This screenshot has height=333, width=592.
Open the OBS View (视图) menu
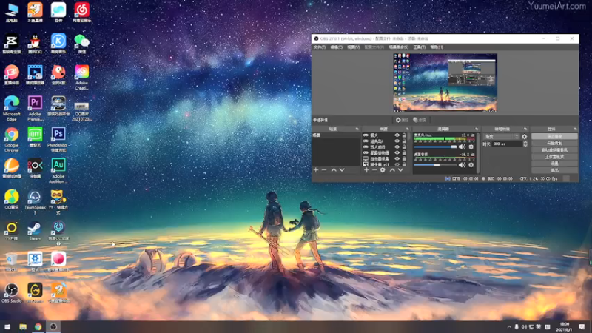pos(354,47)
